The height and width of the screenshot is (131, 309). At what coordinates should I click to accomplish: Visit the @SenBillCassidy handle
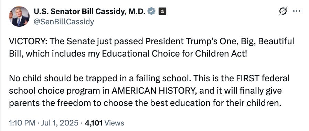pos(64,22)
